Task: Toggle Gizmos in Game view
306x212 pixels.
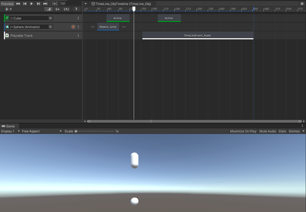Action: pos(294,131)
